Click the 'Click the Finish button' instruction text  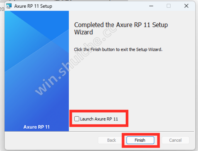tap(118, 49)
